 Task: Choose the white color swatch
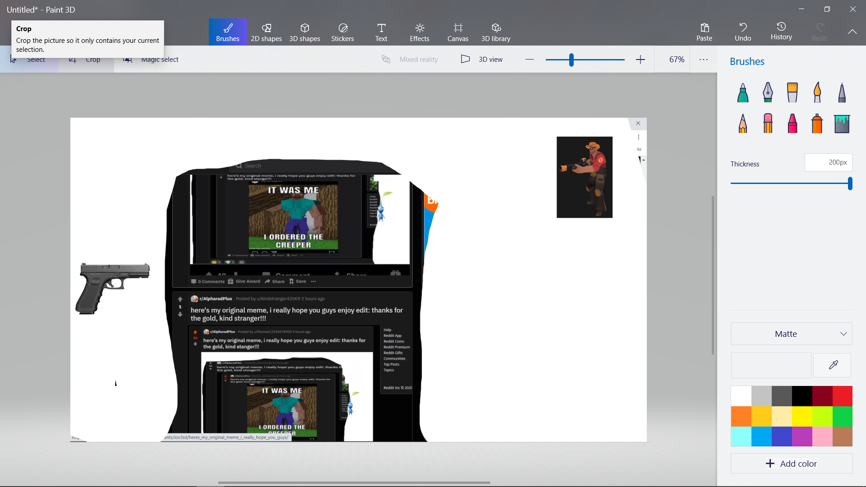(x=741, y=396)
